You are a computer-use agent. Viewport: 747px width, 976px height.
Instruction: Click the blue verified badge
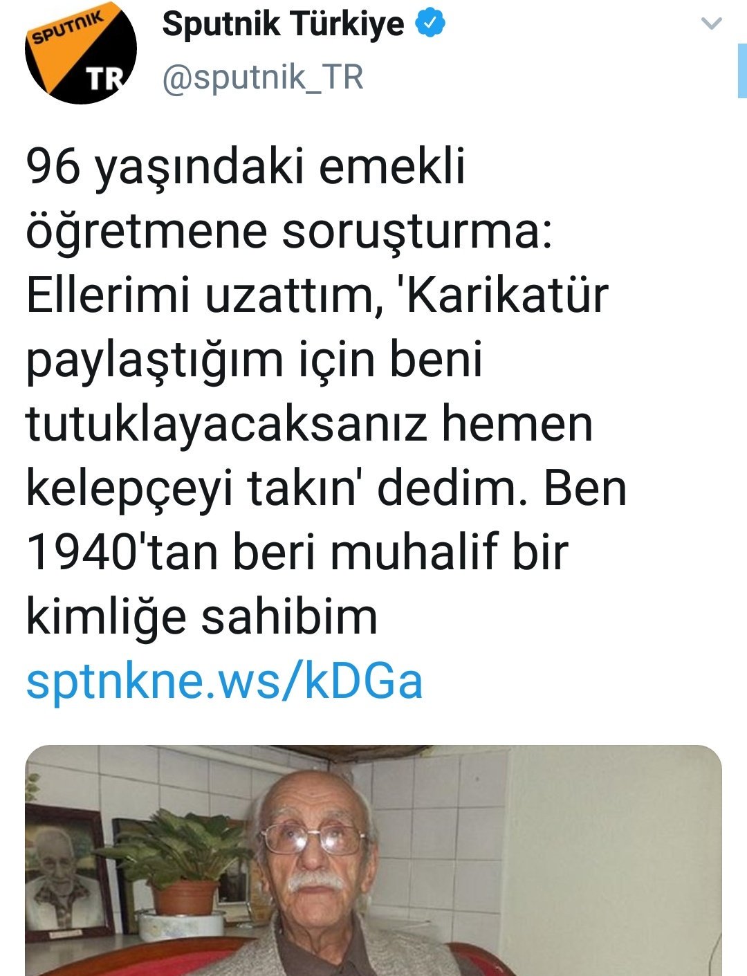coord(430,24)
